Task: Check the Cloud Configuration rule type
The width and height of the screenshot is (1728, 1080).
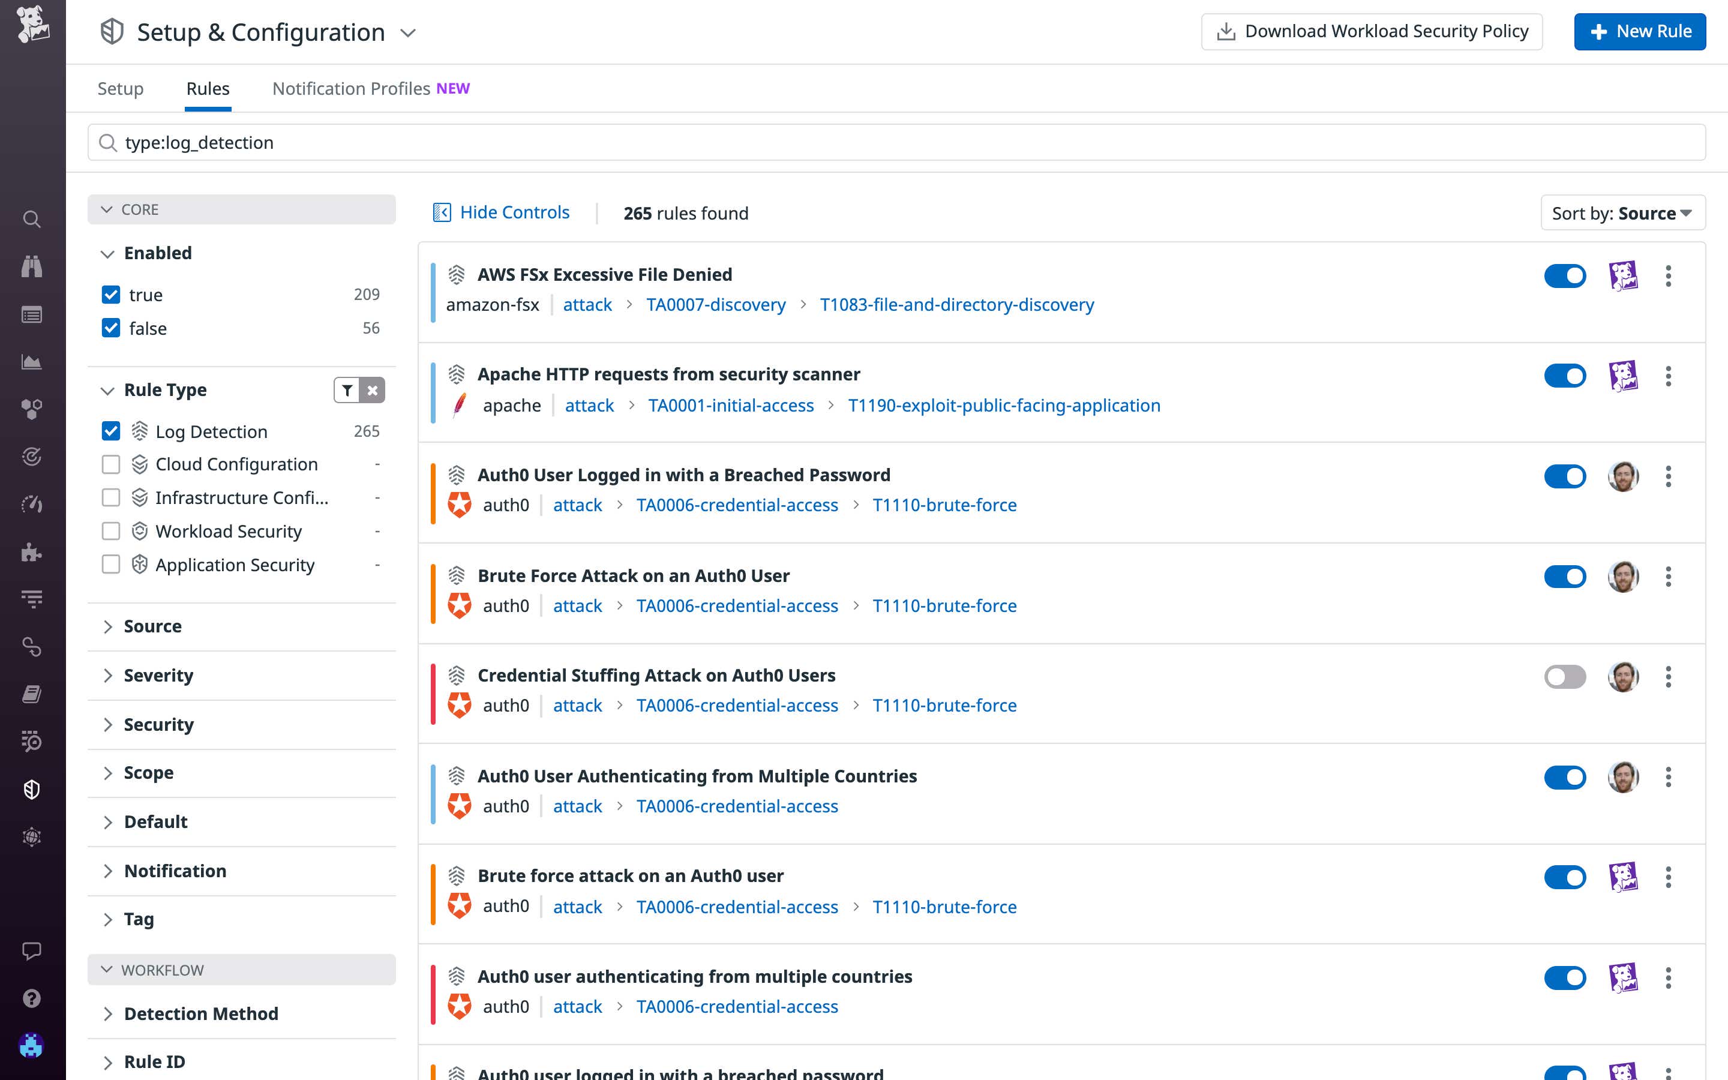Action: pos(110,464)
